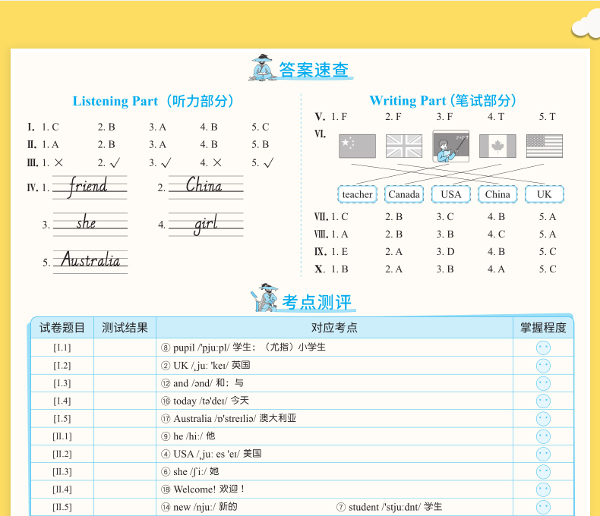Screen dimensions: 600x516
Task: Click the 考点测评 heading
Action: pos(317,302)
